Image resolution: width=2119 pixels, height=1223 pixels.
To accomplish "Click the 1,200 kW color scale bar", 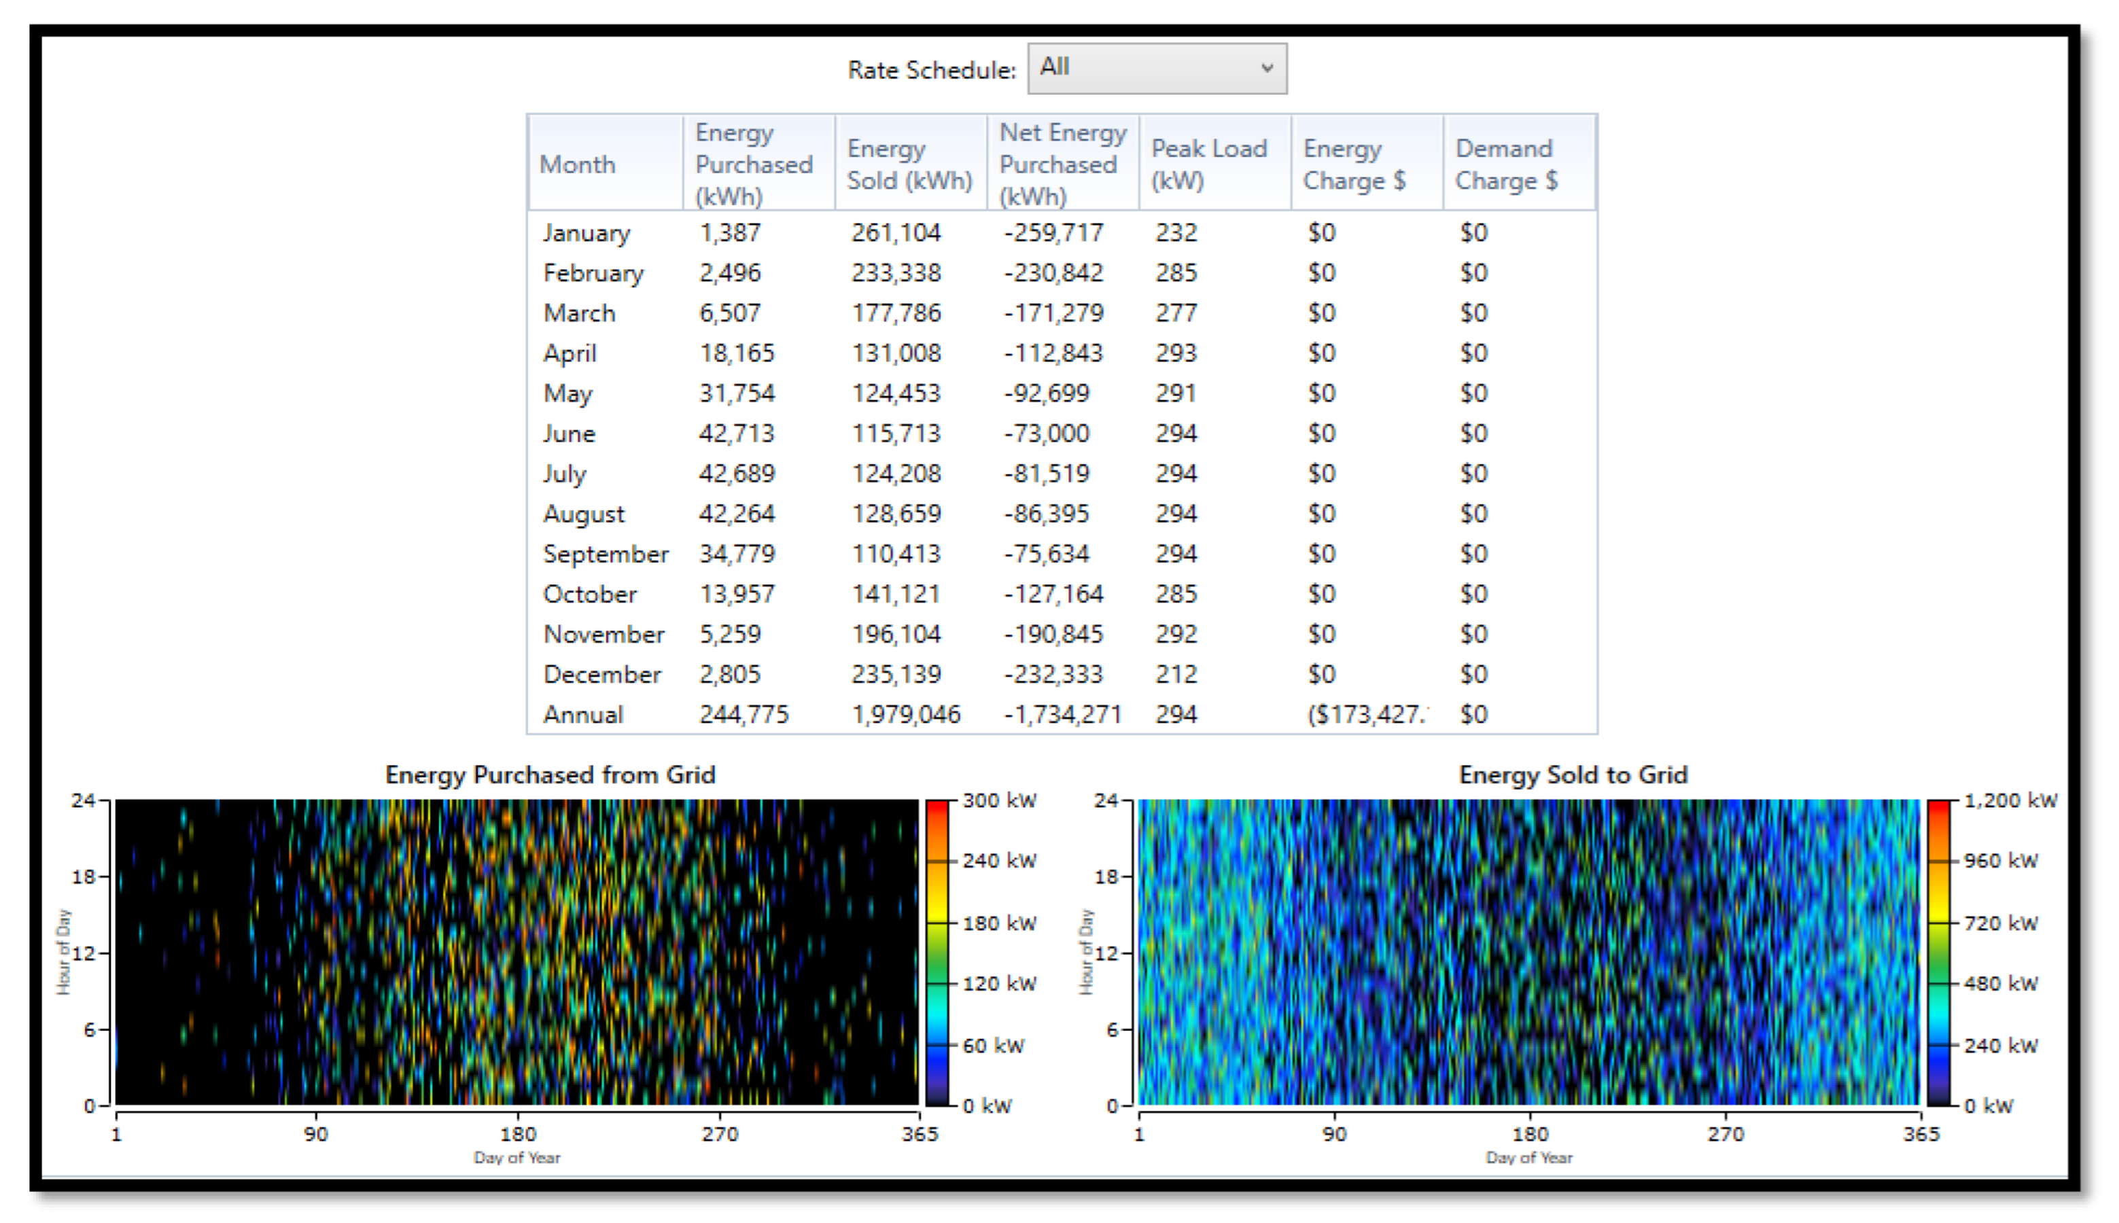I will pyautogui.click(x=1938, y=952).
